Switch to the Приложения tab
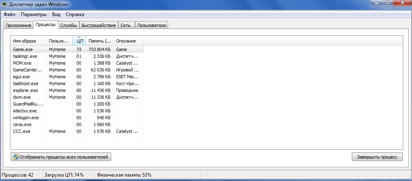Image resolution: width=412 pixels, height=181 pixels. [x=18, y=25]
